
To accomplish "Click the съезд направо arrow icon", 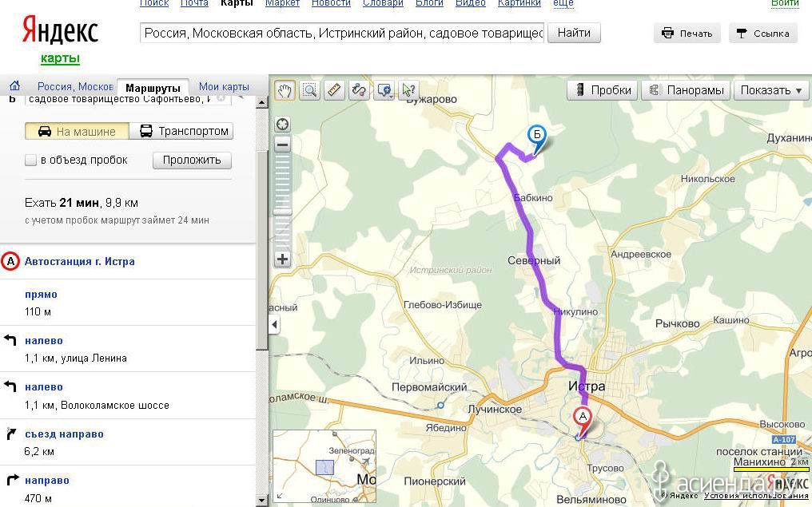I will point(11,434).
